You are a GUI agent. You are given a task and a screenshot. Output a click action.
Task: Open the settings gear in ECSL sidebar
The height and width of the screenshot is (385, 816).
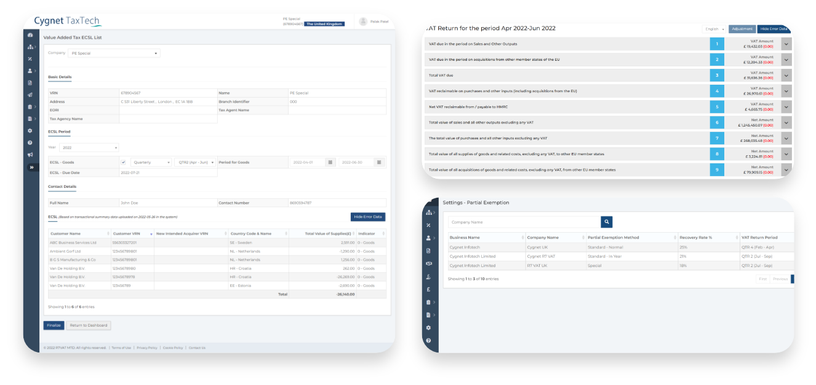(x=30, y=131)
